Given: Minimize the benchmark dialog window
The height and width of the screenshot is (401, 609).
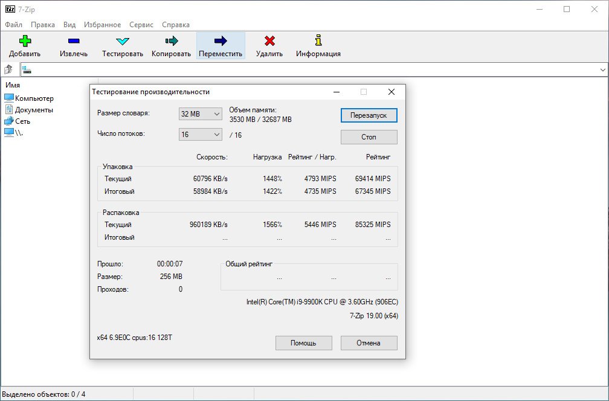Looking at the screenshot, I should (x=337, y=92).
